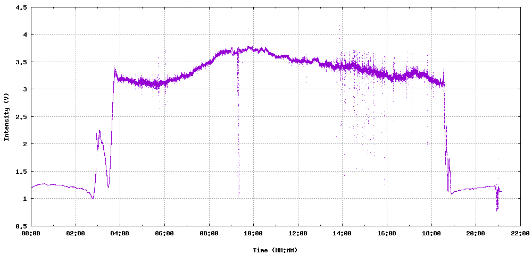Click the 12:00 x-axis tick label
Image resolution: width=532 pixels, height=255 pixels.
[x=298, y=234]
